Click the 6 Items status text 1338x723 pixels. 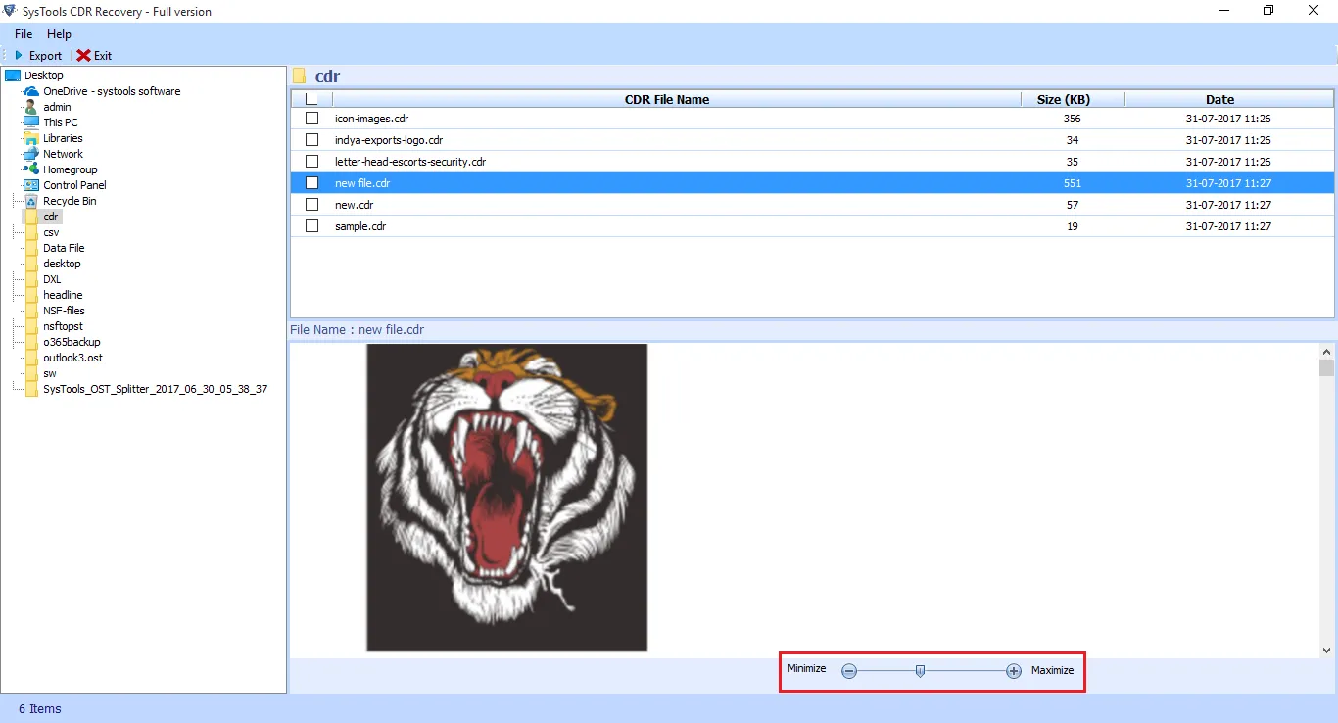pos(39,708)
